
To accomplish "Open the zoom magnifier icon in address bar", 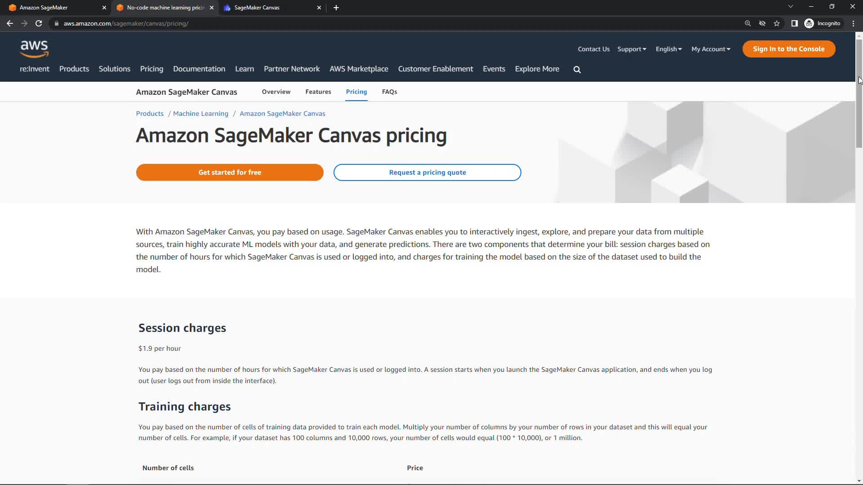I will tap(747, 23).
